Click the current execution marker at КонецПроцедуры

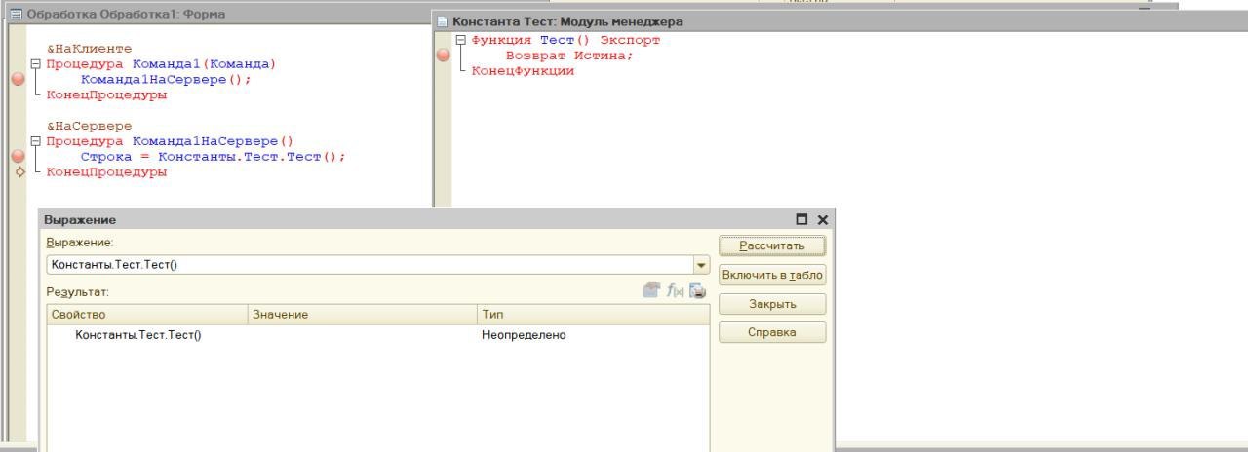(x=19, y=172)
